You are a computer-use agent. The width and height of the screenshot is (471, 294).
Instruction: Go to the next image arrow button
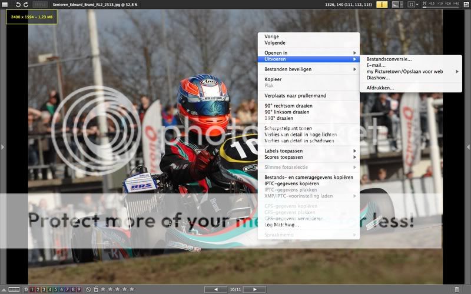[x=254, y=289]
